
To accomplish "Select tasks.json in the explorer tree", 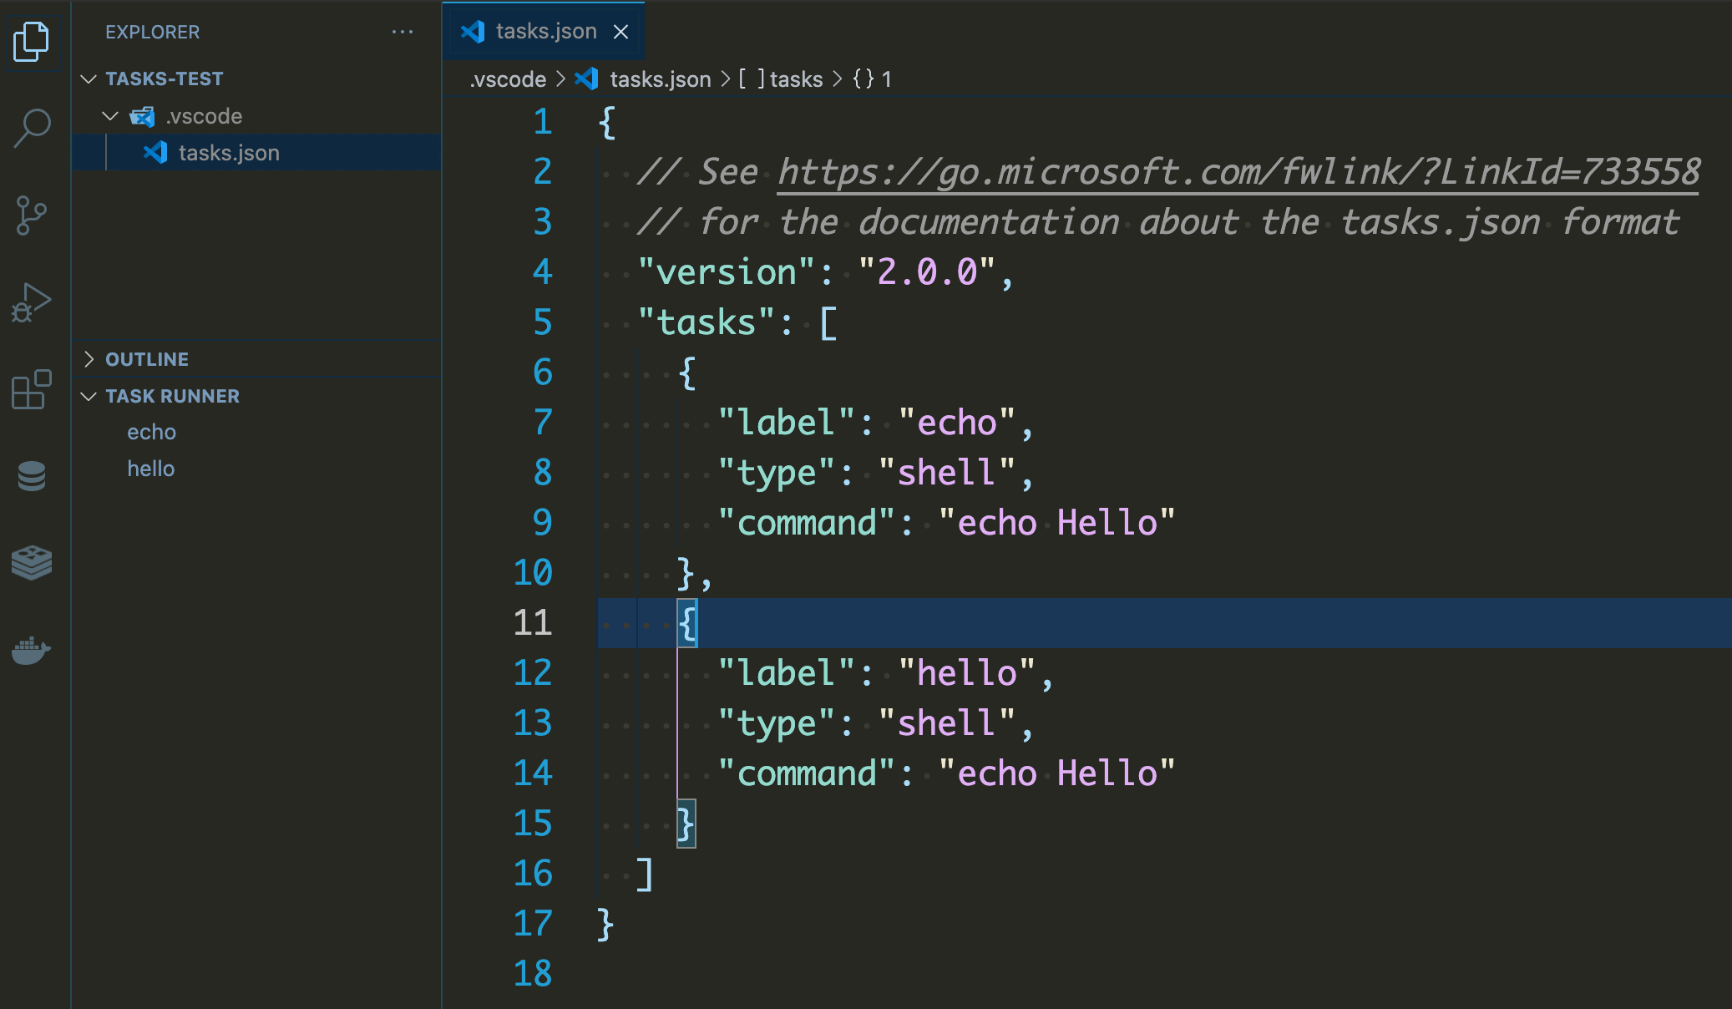I will [228, 153].
